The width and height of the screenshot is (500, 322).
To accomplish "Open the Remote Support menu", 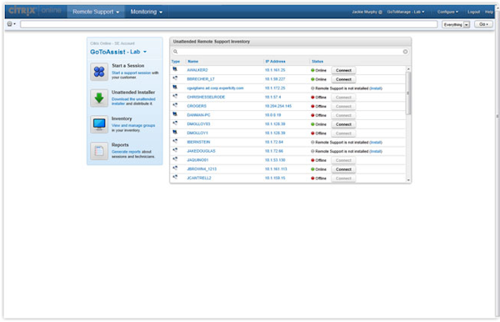I will (96, 12).
